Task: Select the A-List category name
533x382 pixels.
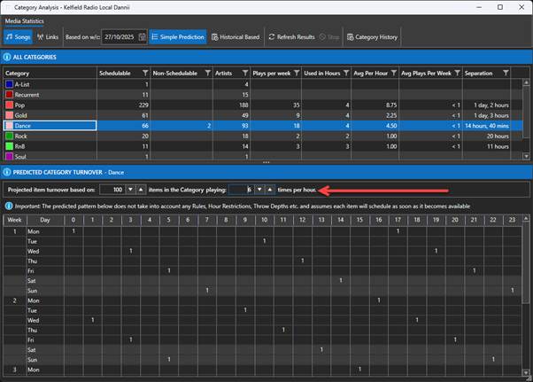Action: (22, 84)
